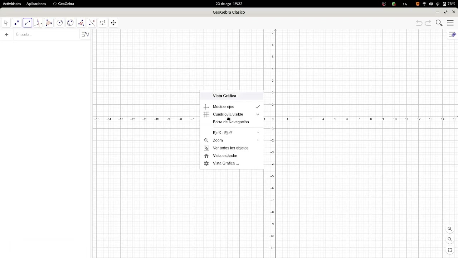Click the Wi-Fi status icon
The height and width of the screenshot is (258, 458).
(x=424, y=4)
